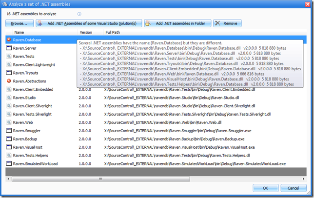Click the executable icon for Raven.VisualHost
The height and width of the screenshot is (198, 314).
9,147
